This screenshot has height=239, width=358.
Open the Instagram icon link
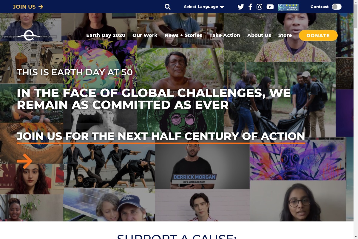[260, 7]
